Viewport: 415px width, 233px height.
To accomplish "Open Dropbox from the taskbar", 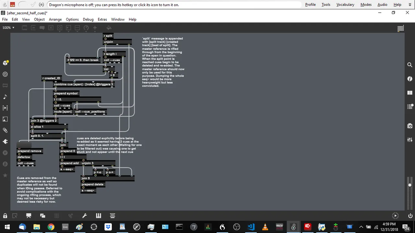I will click(108, 227).
